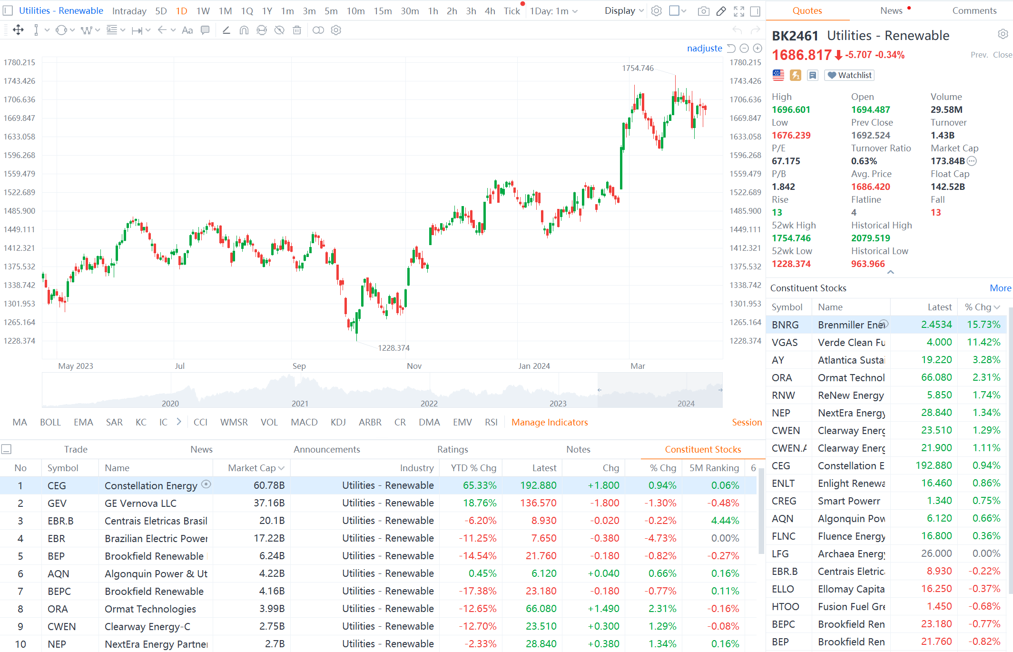
Task: Select the crosshair move tool
Action: pyautogui.click(x=18, y=30)
